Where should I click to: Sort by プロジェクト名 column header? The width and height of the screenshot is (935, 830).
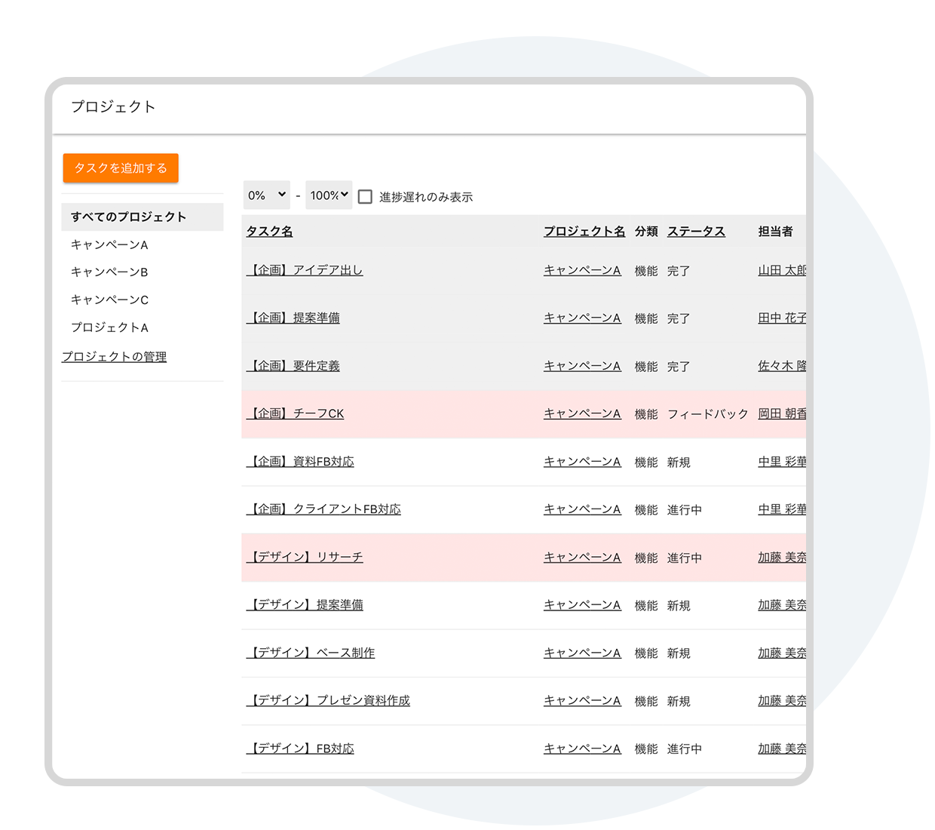tap(584, 232)
